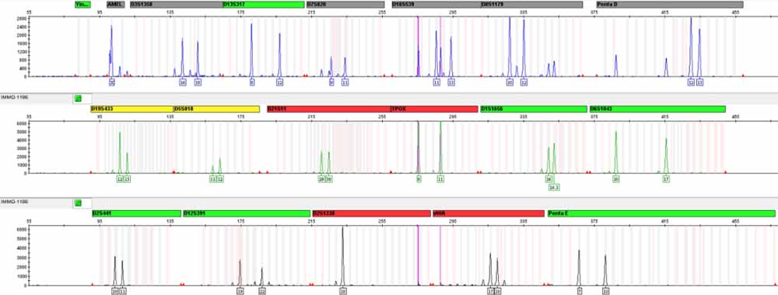Click allele label 13 under Penta D
The height and width of the screenshot is (295, 778).
[x=699, y=82]
